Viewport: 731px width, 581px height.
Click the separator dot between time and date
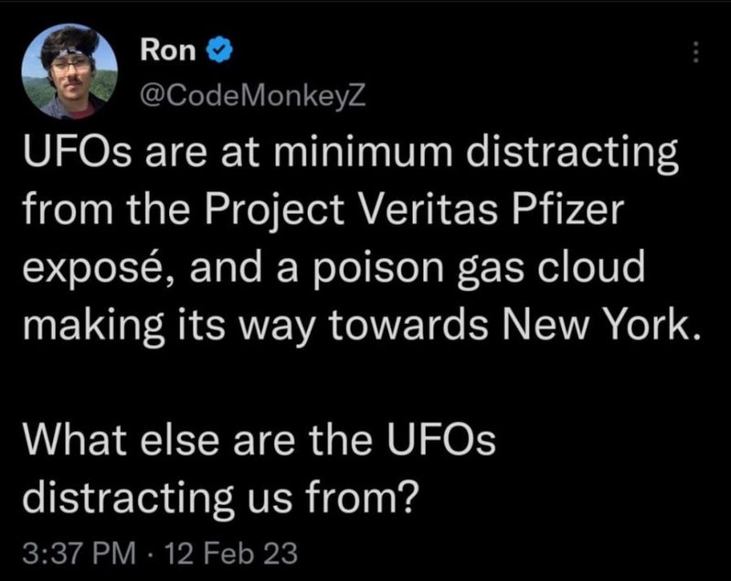144,553
